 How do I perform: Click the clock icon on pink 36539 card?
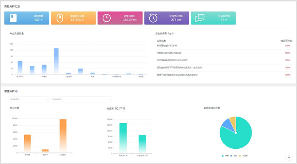point(106,18)
